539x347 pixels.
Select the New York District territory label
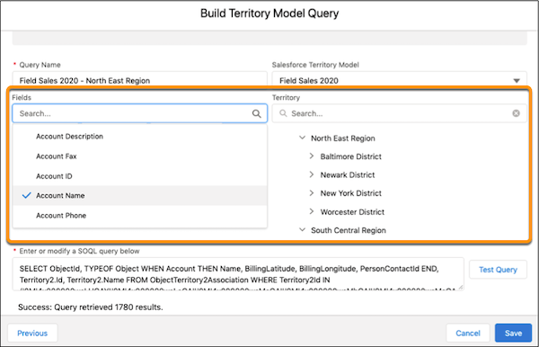point(351,193)
